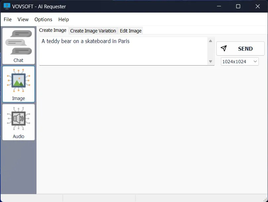268x202 pixels.
Task: Select the Chat panel icon in sidebar
Action: (x=18, y=43)
